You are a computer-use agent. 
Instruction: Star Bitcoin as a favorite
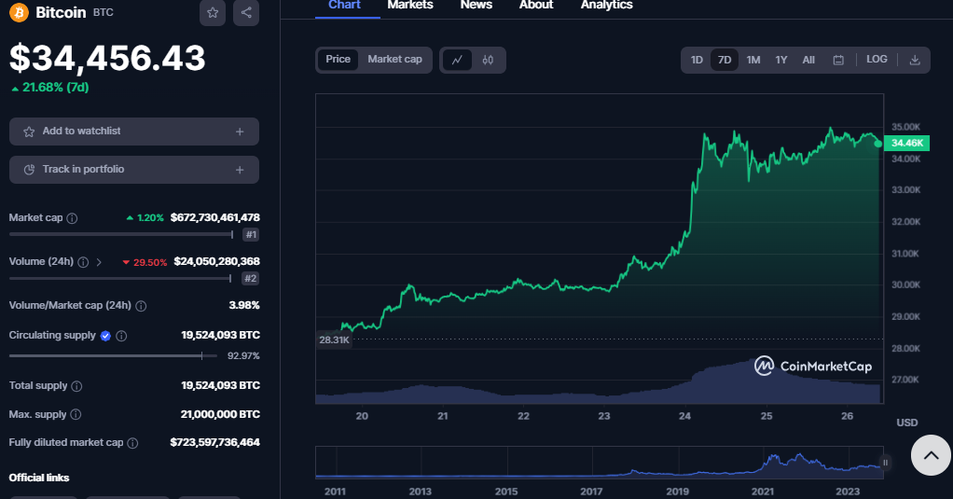[213, 12]
